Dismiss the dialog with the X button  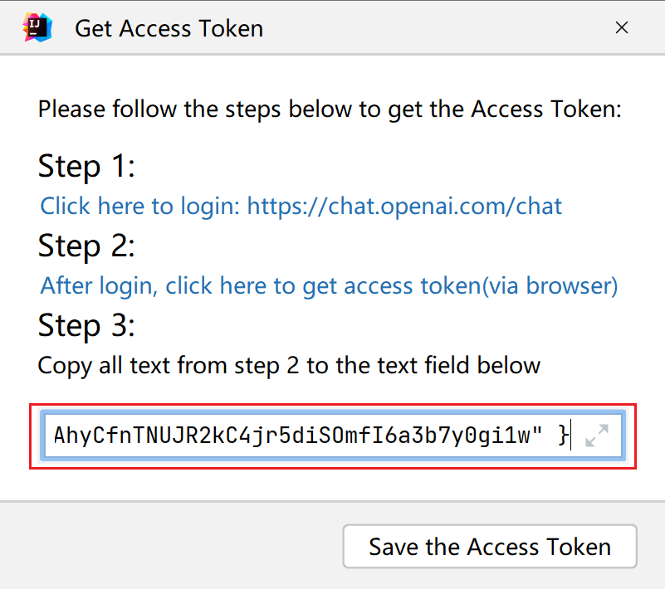622,27
